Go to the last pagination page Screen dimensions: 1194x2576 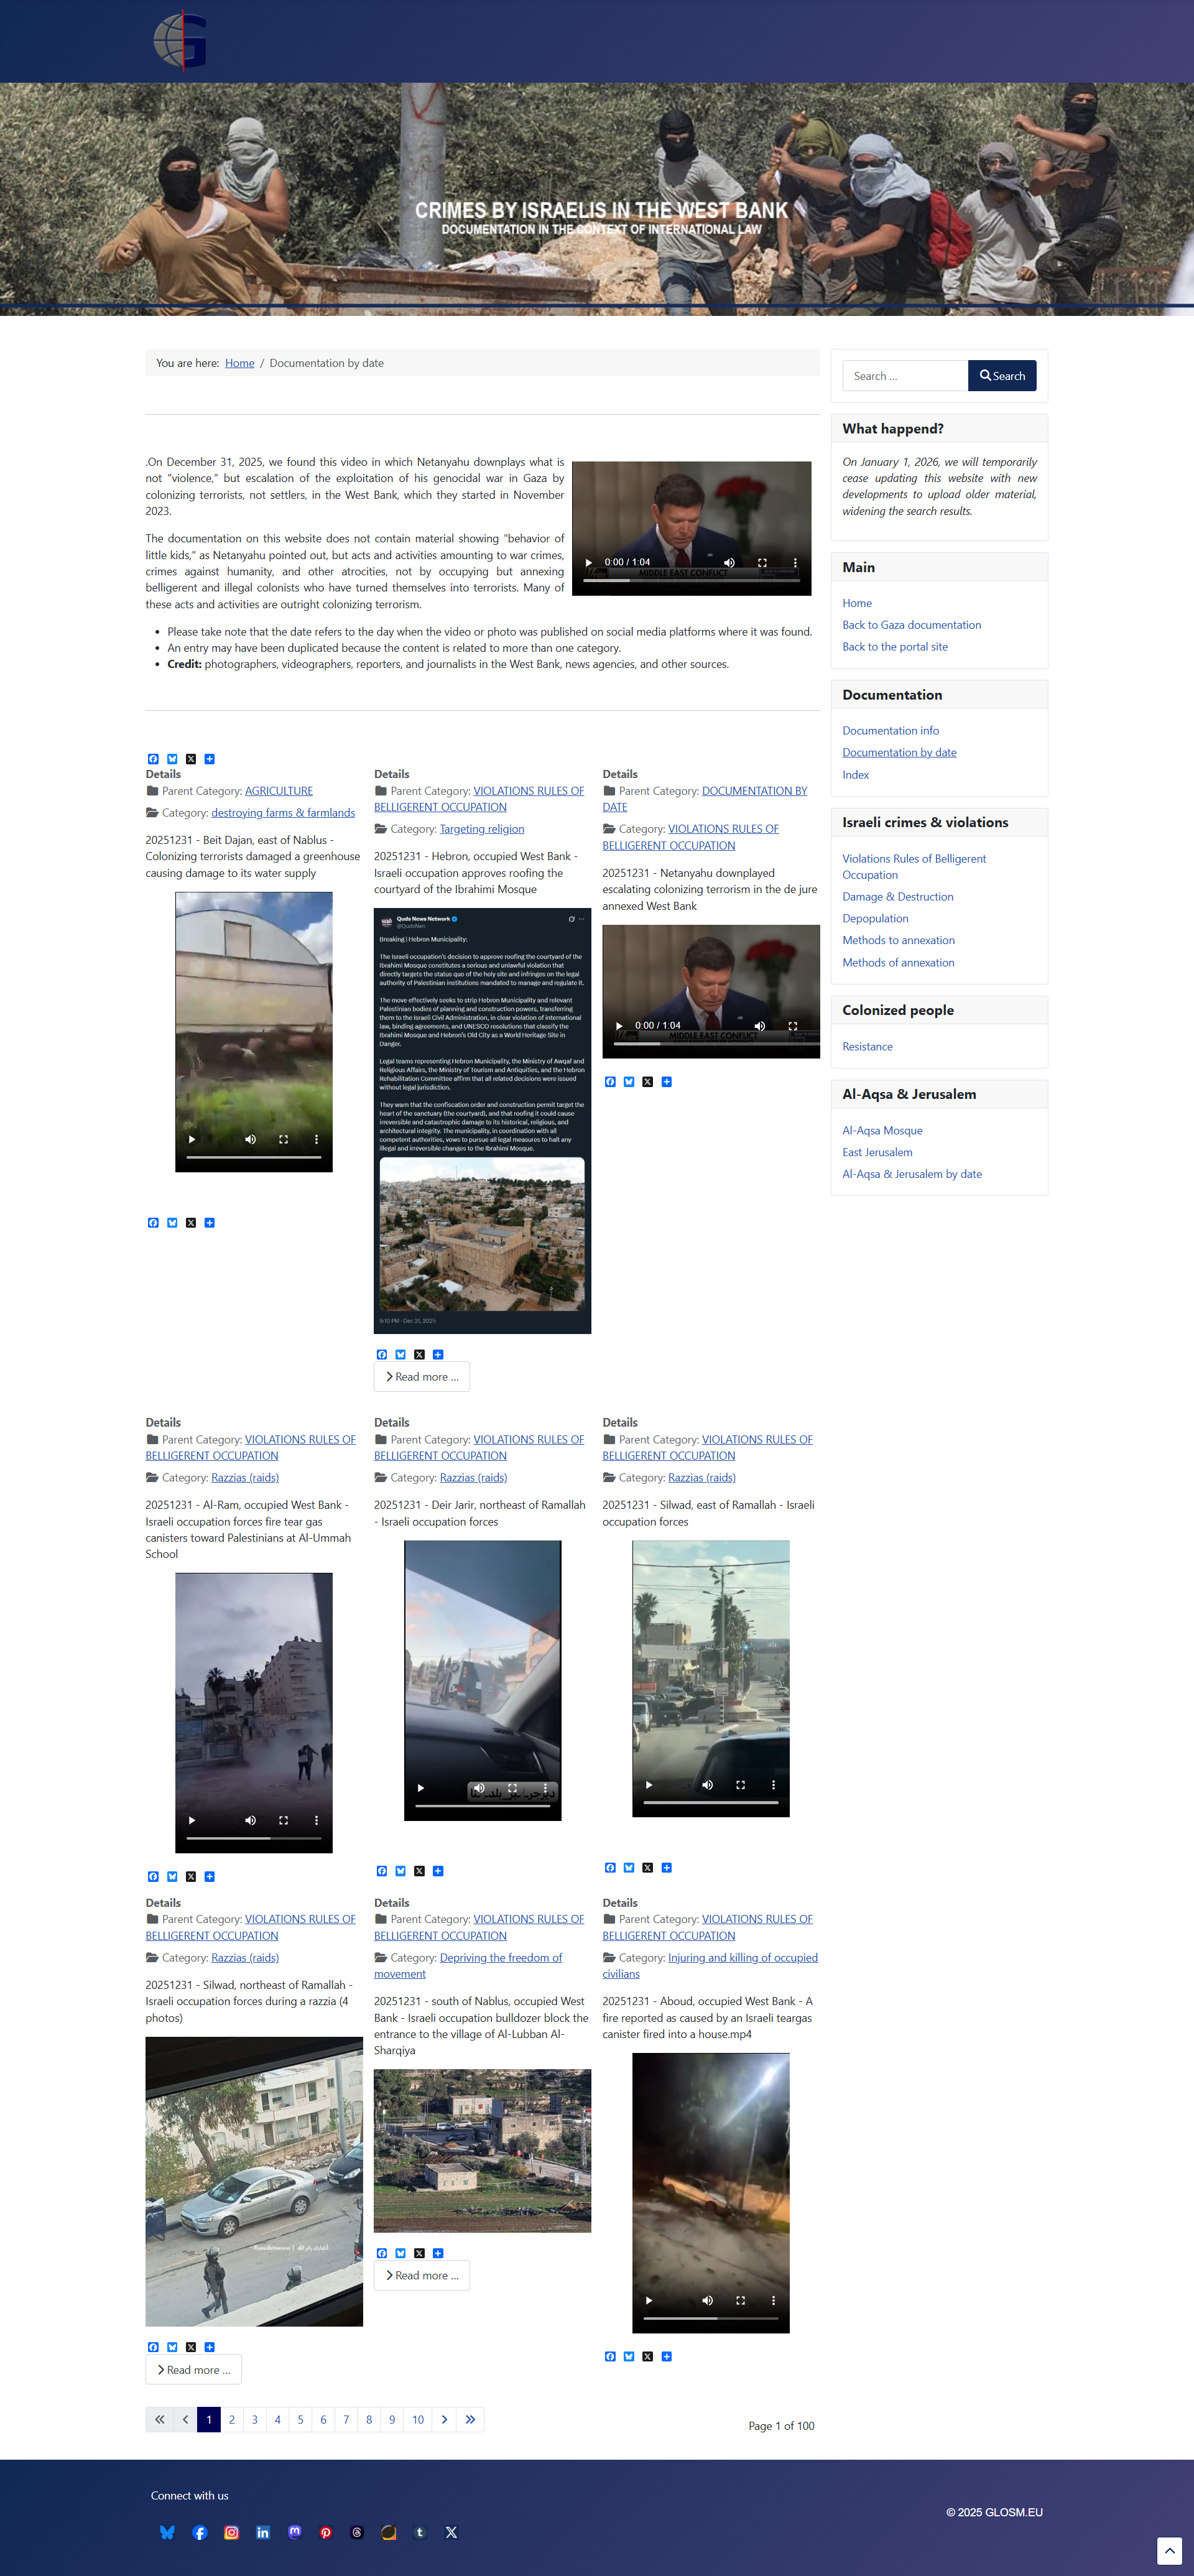click(470, 2419)
